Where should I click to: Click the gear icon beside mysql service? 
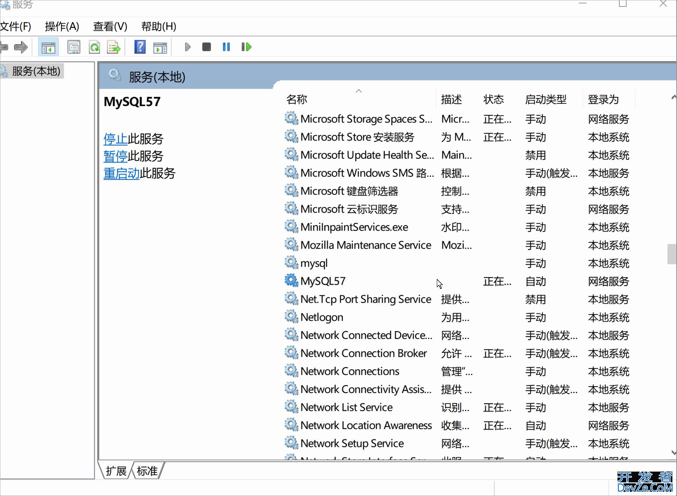click(291, 262)
